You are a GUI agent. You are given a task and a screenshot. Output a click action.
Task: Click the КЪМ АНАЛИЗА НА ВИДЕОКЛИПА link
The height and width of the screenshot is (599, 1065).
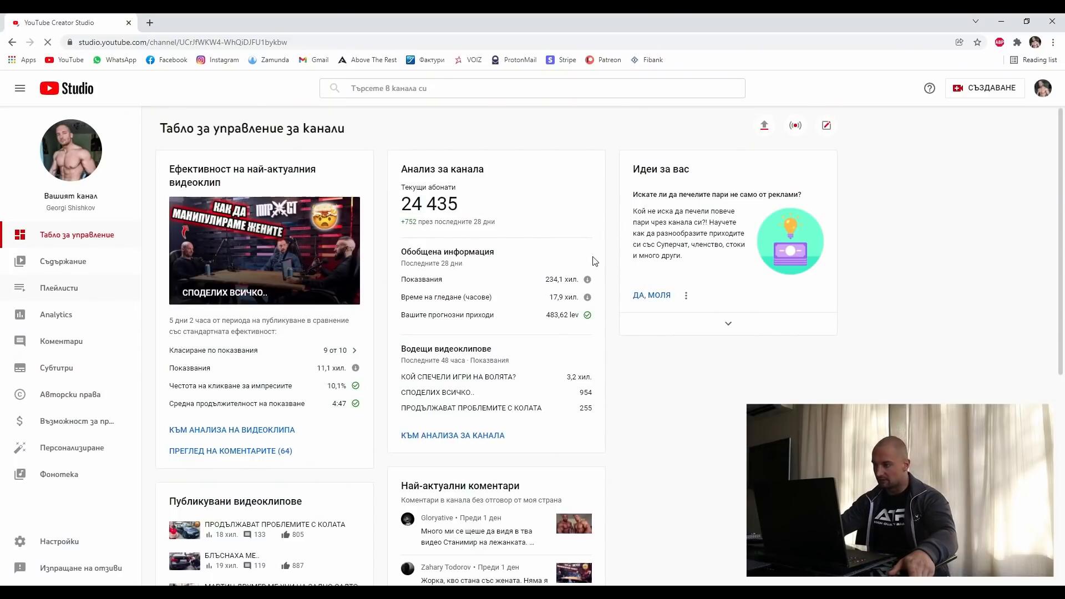232,430
